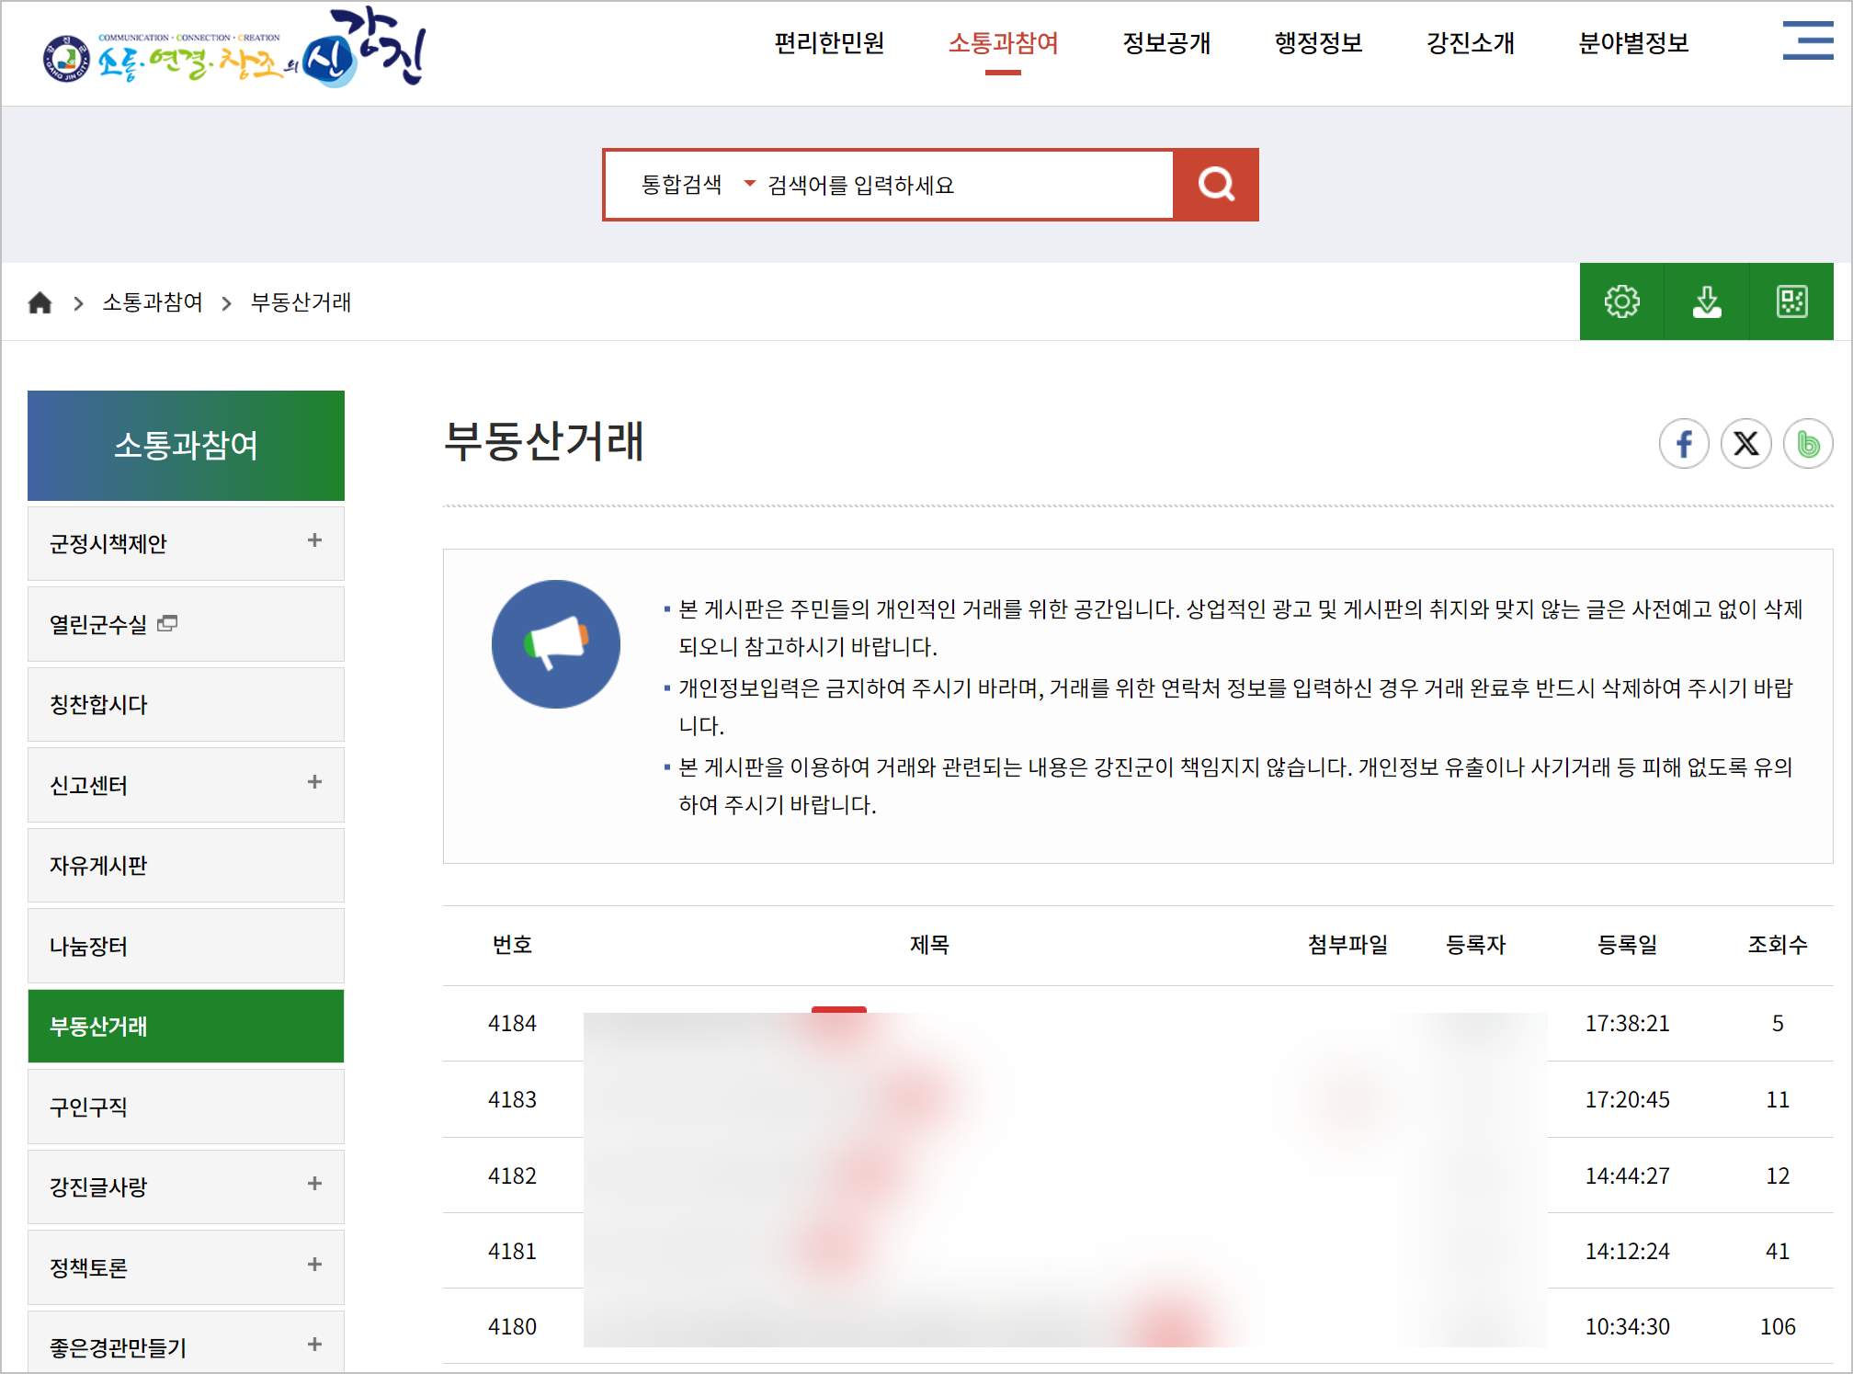Open the 편리한민원 top menu

[829, 43]
